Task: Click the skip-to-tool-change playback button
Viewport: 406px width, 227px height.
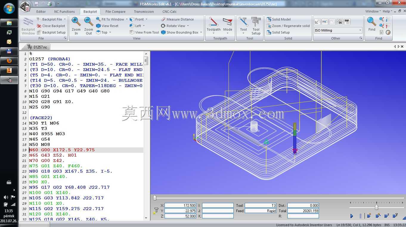Action: [396, 216]
